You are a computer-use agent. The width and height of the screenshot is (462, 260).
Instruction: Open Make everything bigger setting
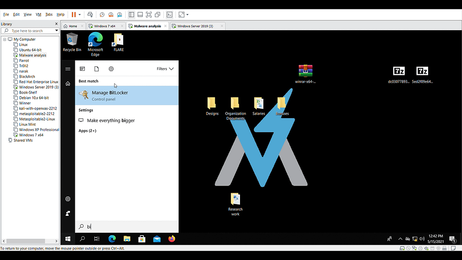[127, 120]
